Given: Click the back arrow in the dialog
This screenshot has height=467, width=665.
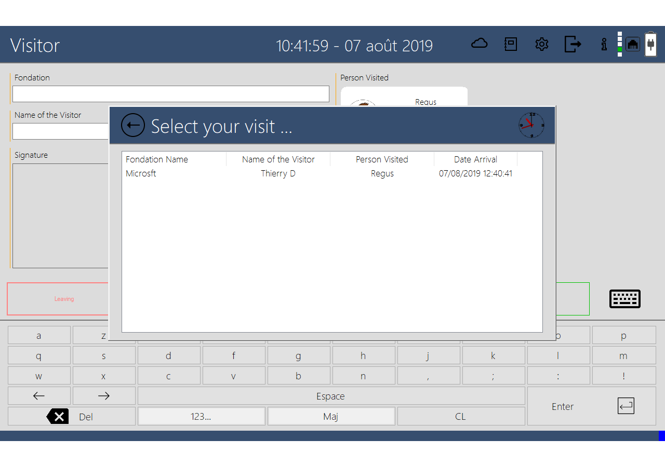Looking at the screenshot, I should coord(132,126).
